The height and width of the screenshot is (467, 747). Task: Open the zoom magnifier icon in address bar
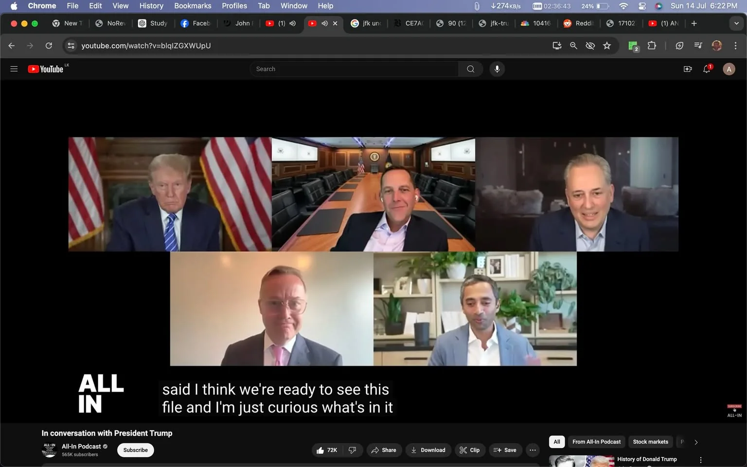tap(573, 45)
